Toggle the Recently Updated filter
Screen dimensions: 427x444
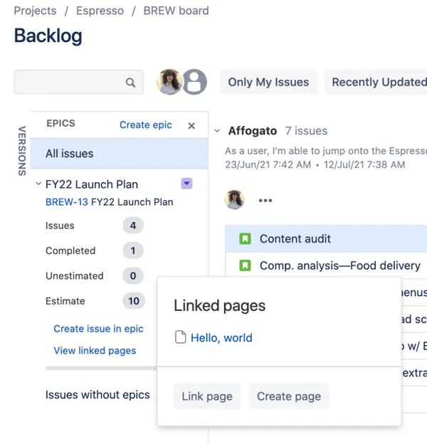coord(376,82)
